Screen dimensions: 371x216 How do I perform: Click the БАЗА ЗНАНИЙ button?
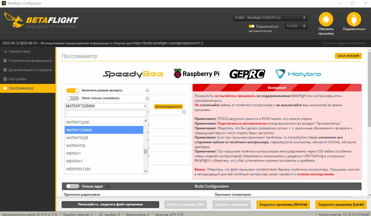click(348, 56)
